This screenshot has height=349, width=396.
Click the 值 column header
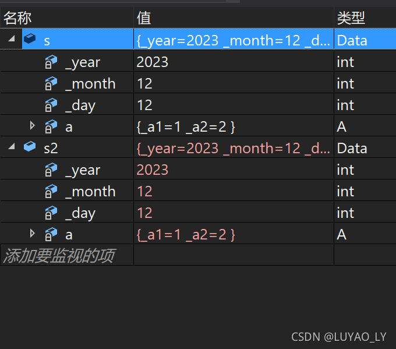[x=144, y=18]
